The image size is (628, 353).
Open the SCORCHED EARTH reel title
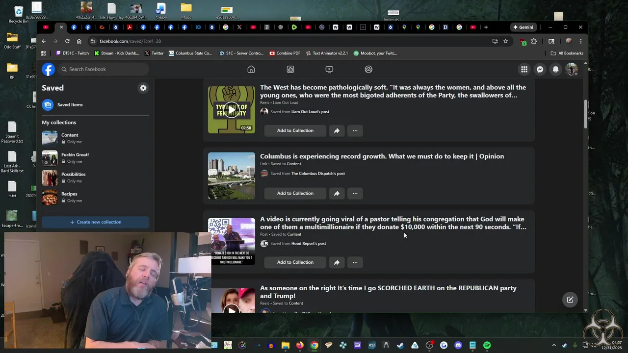click(388, 292)
